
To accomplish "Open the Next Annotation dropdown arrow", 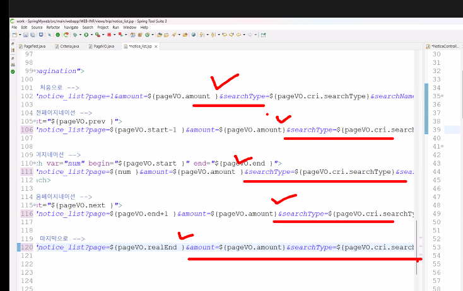I will click(x=208, y=35).
